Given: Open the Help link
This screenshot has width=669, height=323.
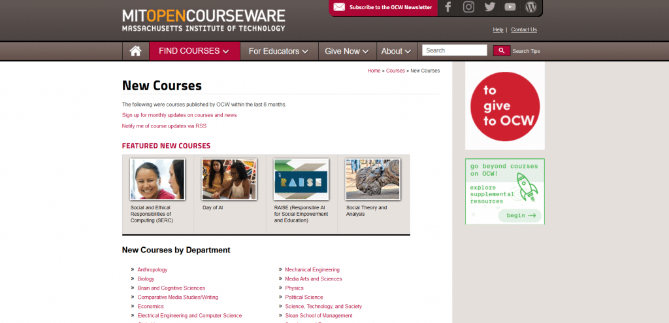Looking at the screenshot, I should [498, 29].
